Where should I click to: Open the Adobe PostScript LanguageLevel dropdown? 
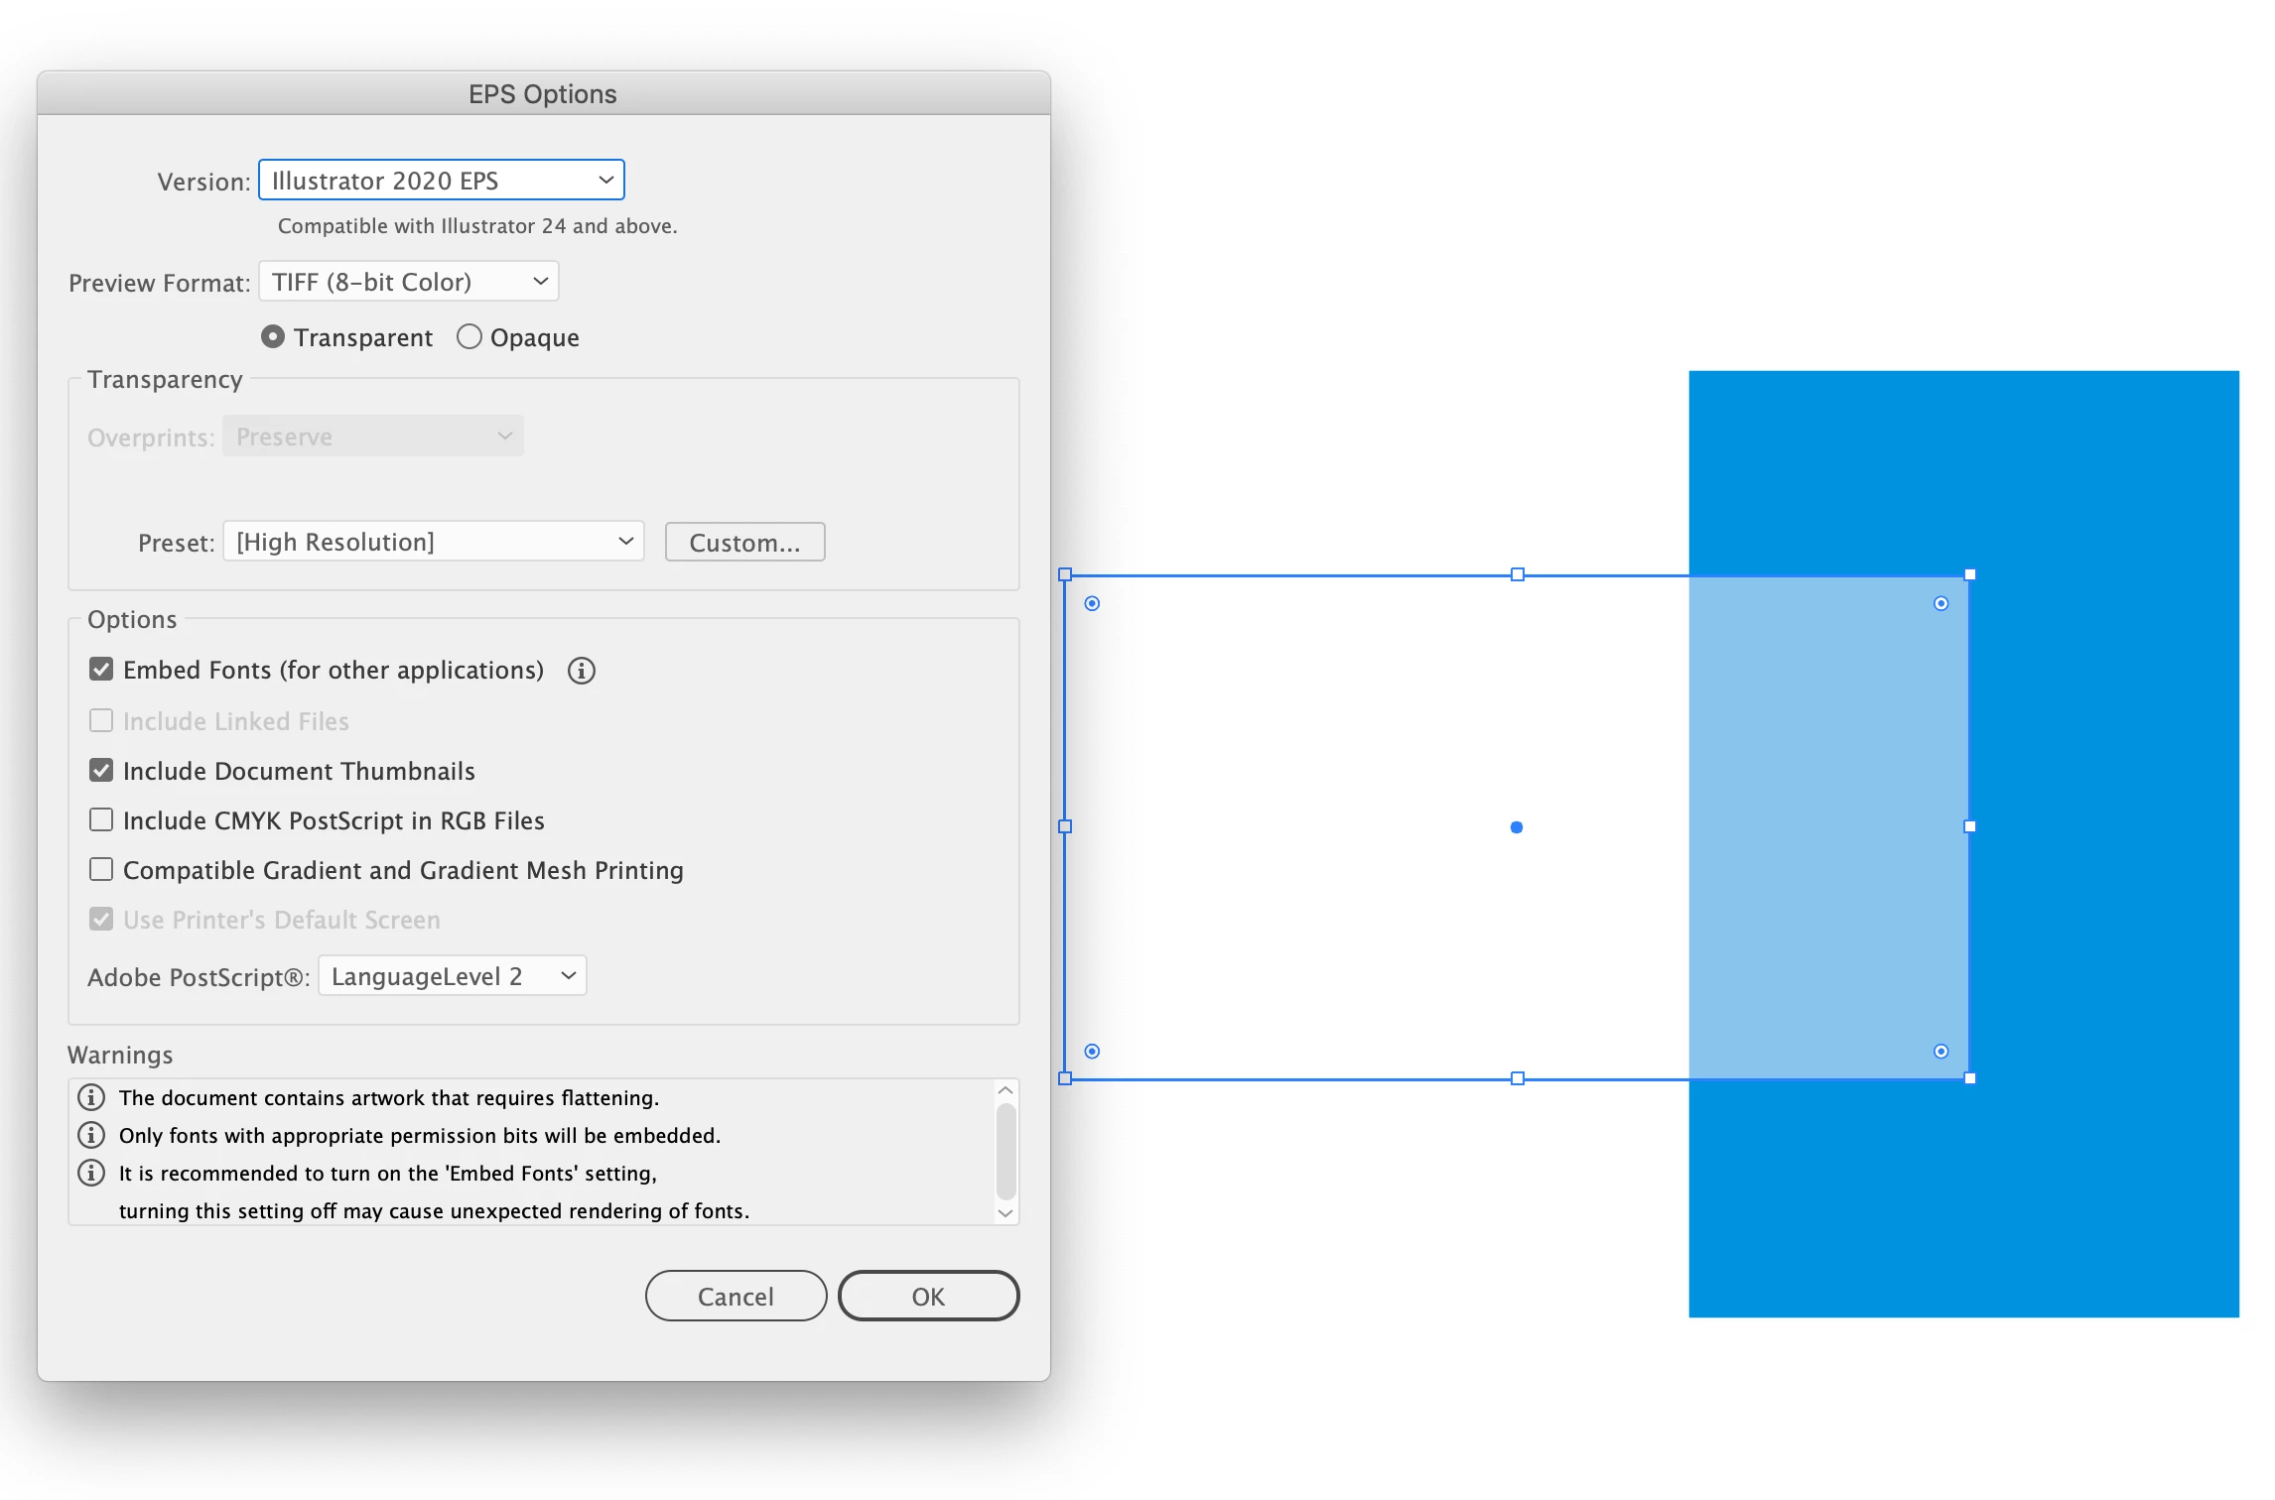(452, 976)
